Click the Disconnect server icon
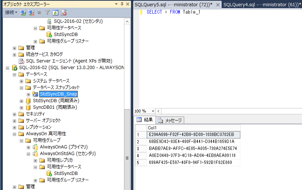This screenshot has height=190, width=302. [x=32, y=13]
